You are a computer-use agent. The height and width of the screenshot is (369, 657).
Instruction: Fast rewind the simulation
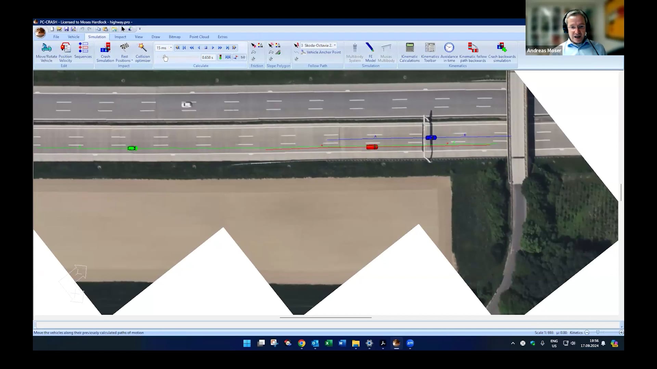(x=192, y=48)
